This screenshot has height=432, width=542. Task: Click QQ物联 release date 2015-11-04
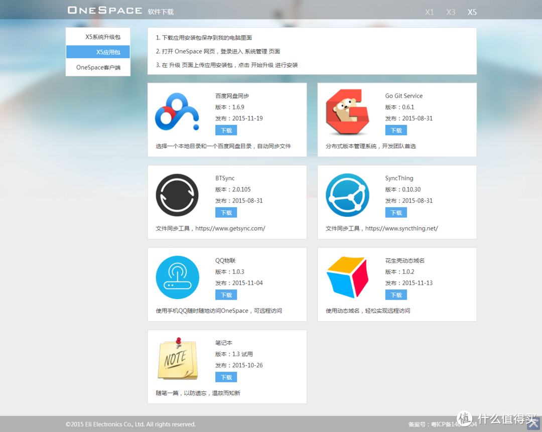239,282
